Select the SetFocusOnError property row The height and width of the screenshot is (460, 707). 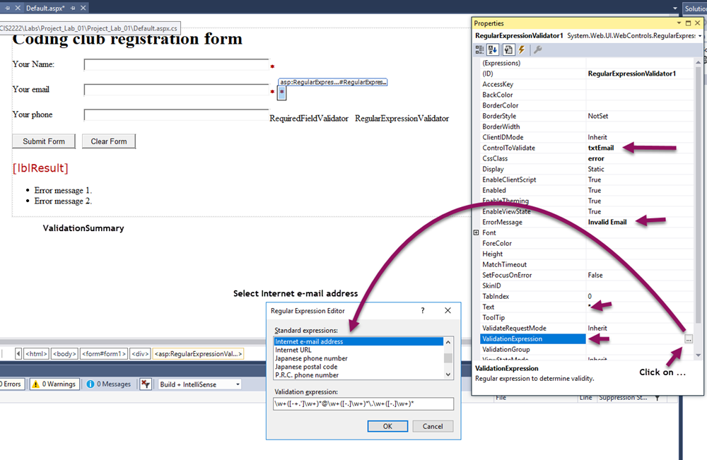click(586, 276)
